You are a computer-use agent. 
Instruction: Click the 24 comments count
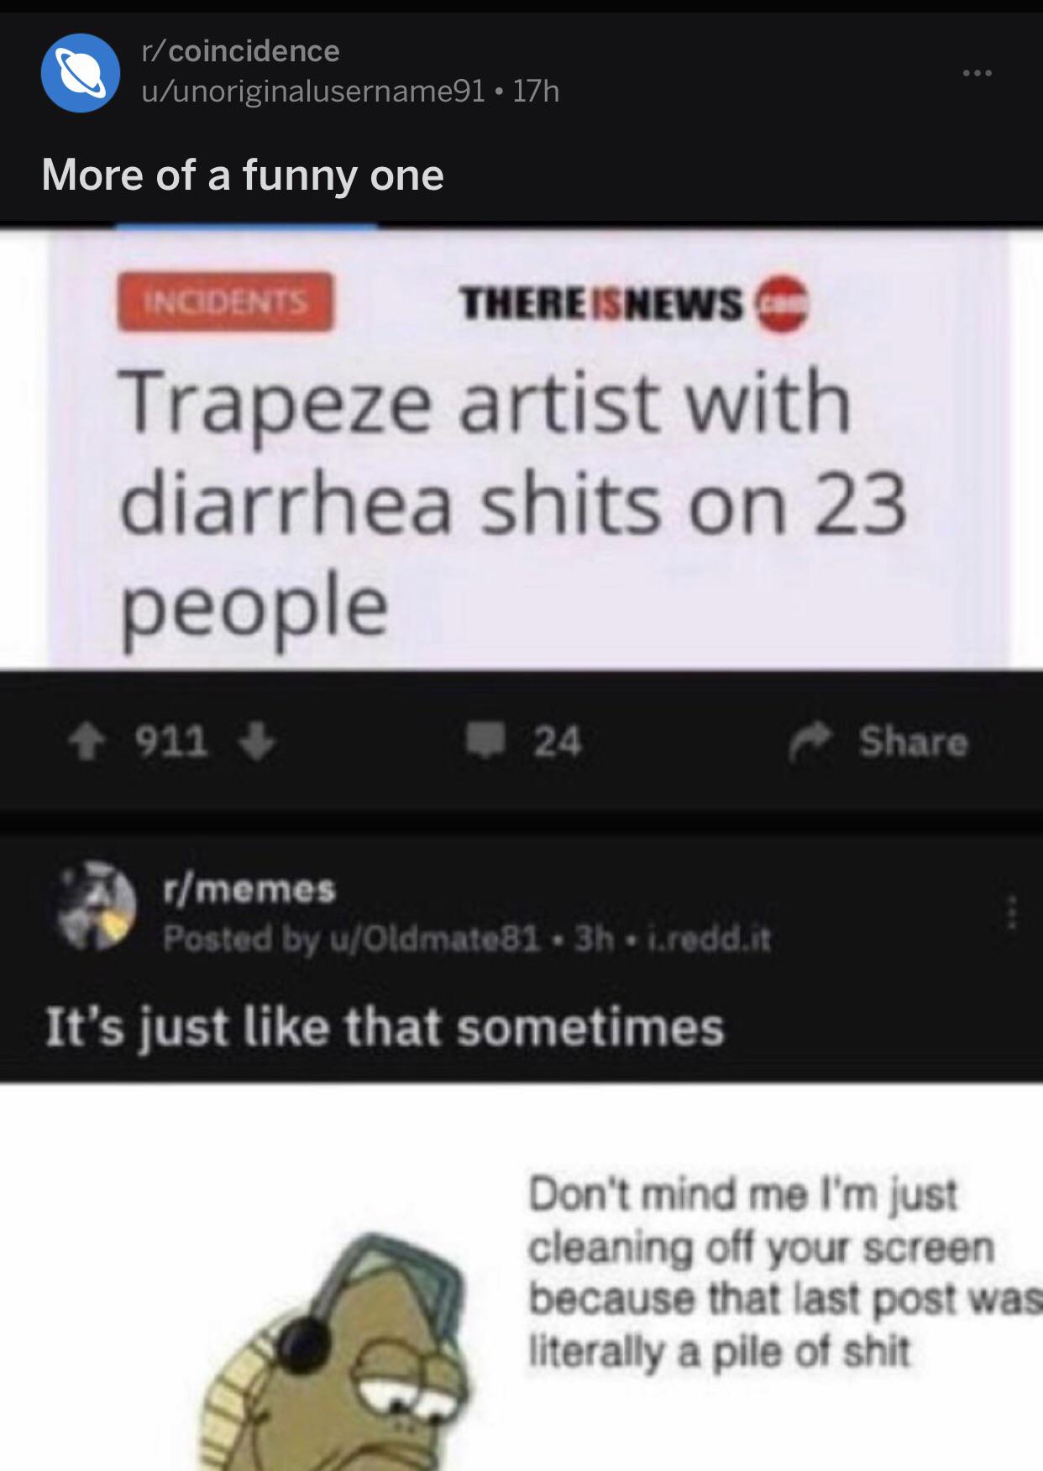click(x=557, y=742)
